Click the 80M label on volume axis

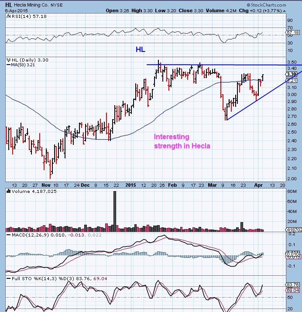[292, 192]
